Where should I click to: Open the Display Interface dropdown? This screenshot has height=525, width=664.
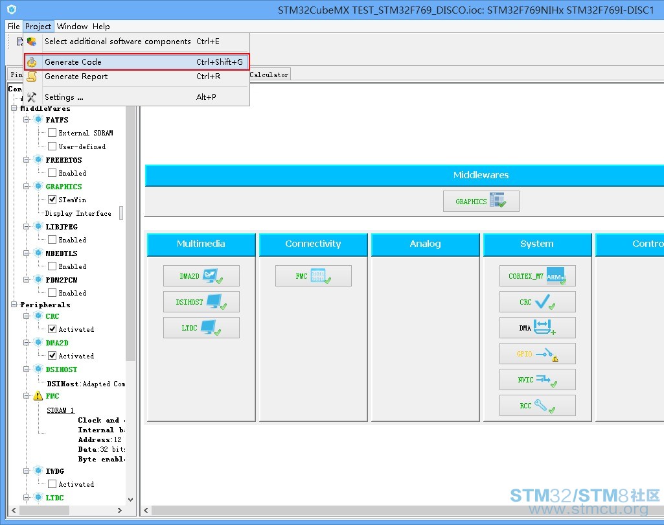tap(121, 213)
